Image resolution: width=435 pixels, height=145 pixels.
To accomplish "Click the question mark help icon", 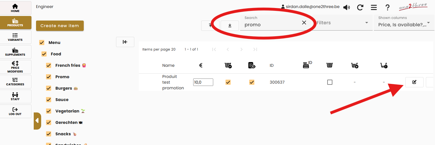I will point(387,7).
